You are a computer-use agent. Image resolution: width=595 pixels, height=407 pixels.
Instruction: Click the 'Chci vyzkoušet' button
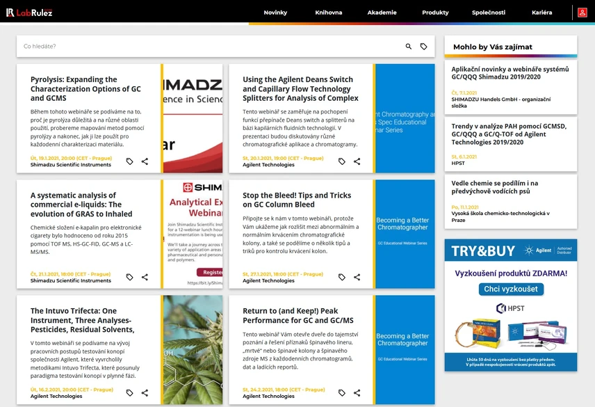click(x=511, y=289)
